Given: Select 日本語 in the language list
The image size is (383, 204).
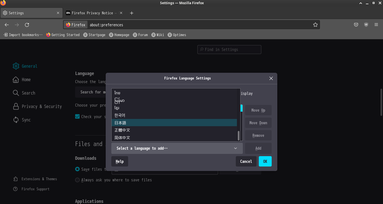Looking at the screenshot, I should 174,123.
